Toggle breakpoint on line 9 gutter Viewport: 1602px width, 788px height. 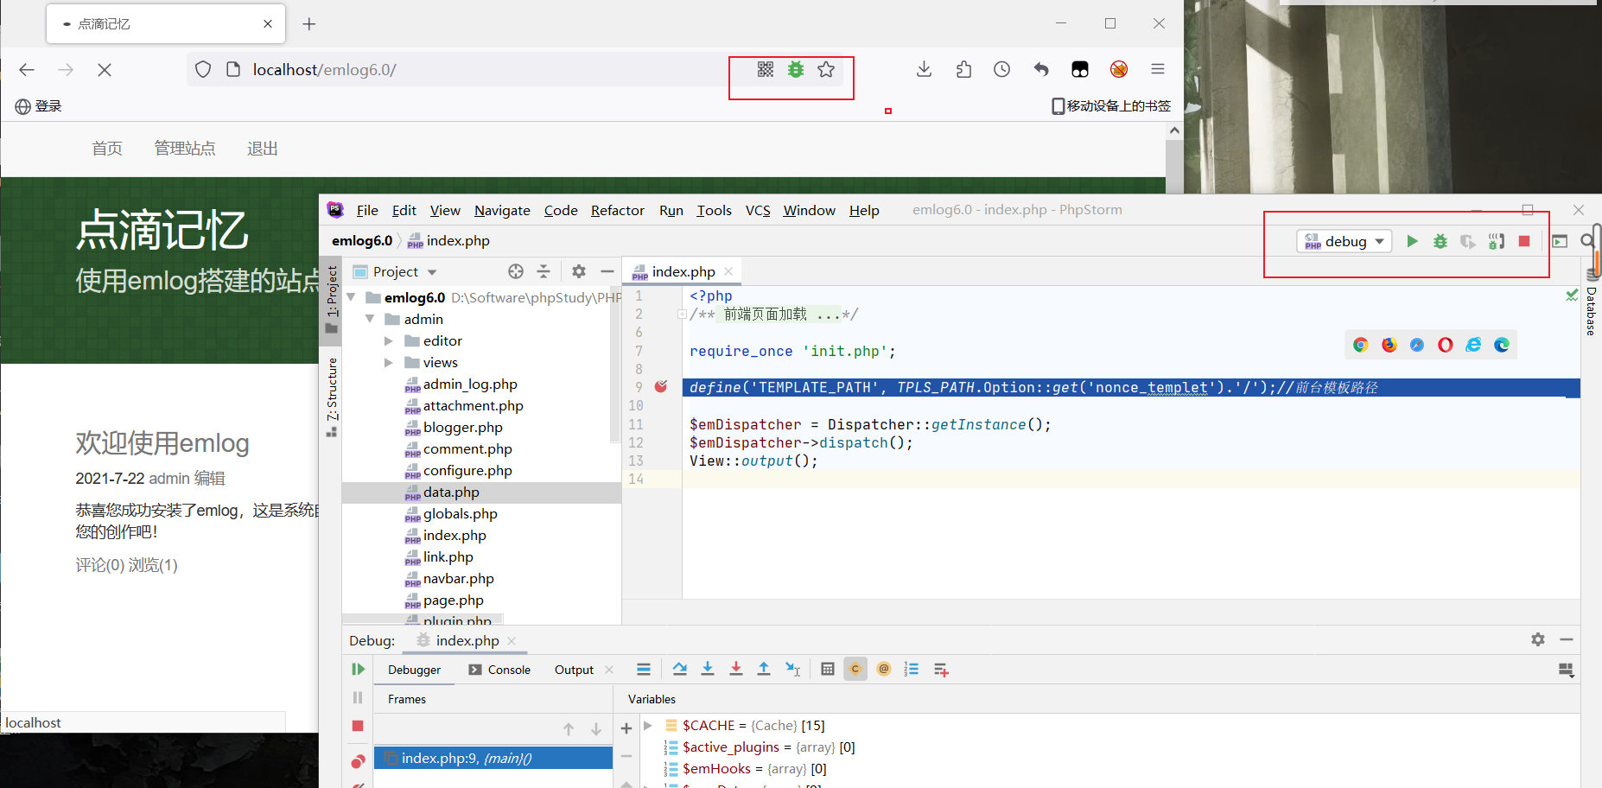[x=661, y=386]
